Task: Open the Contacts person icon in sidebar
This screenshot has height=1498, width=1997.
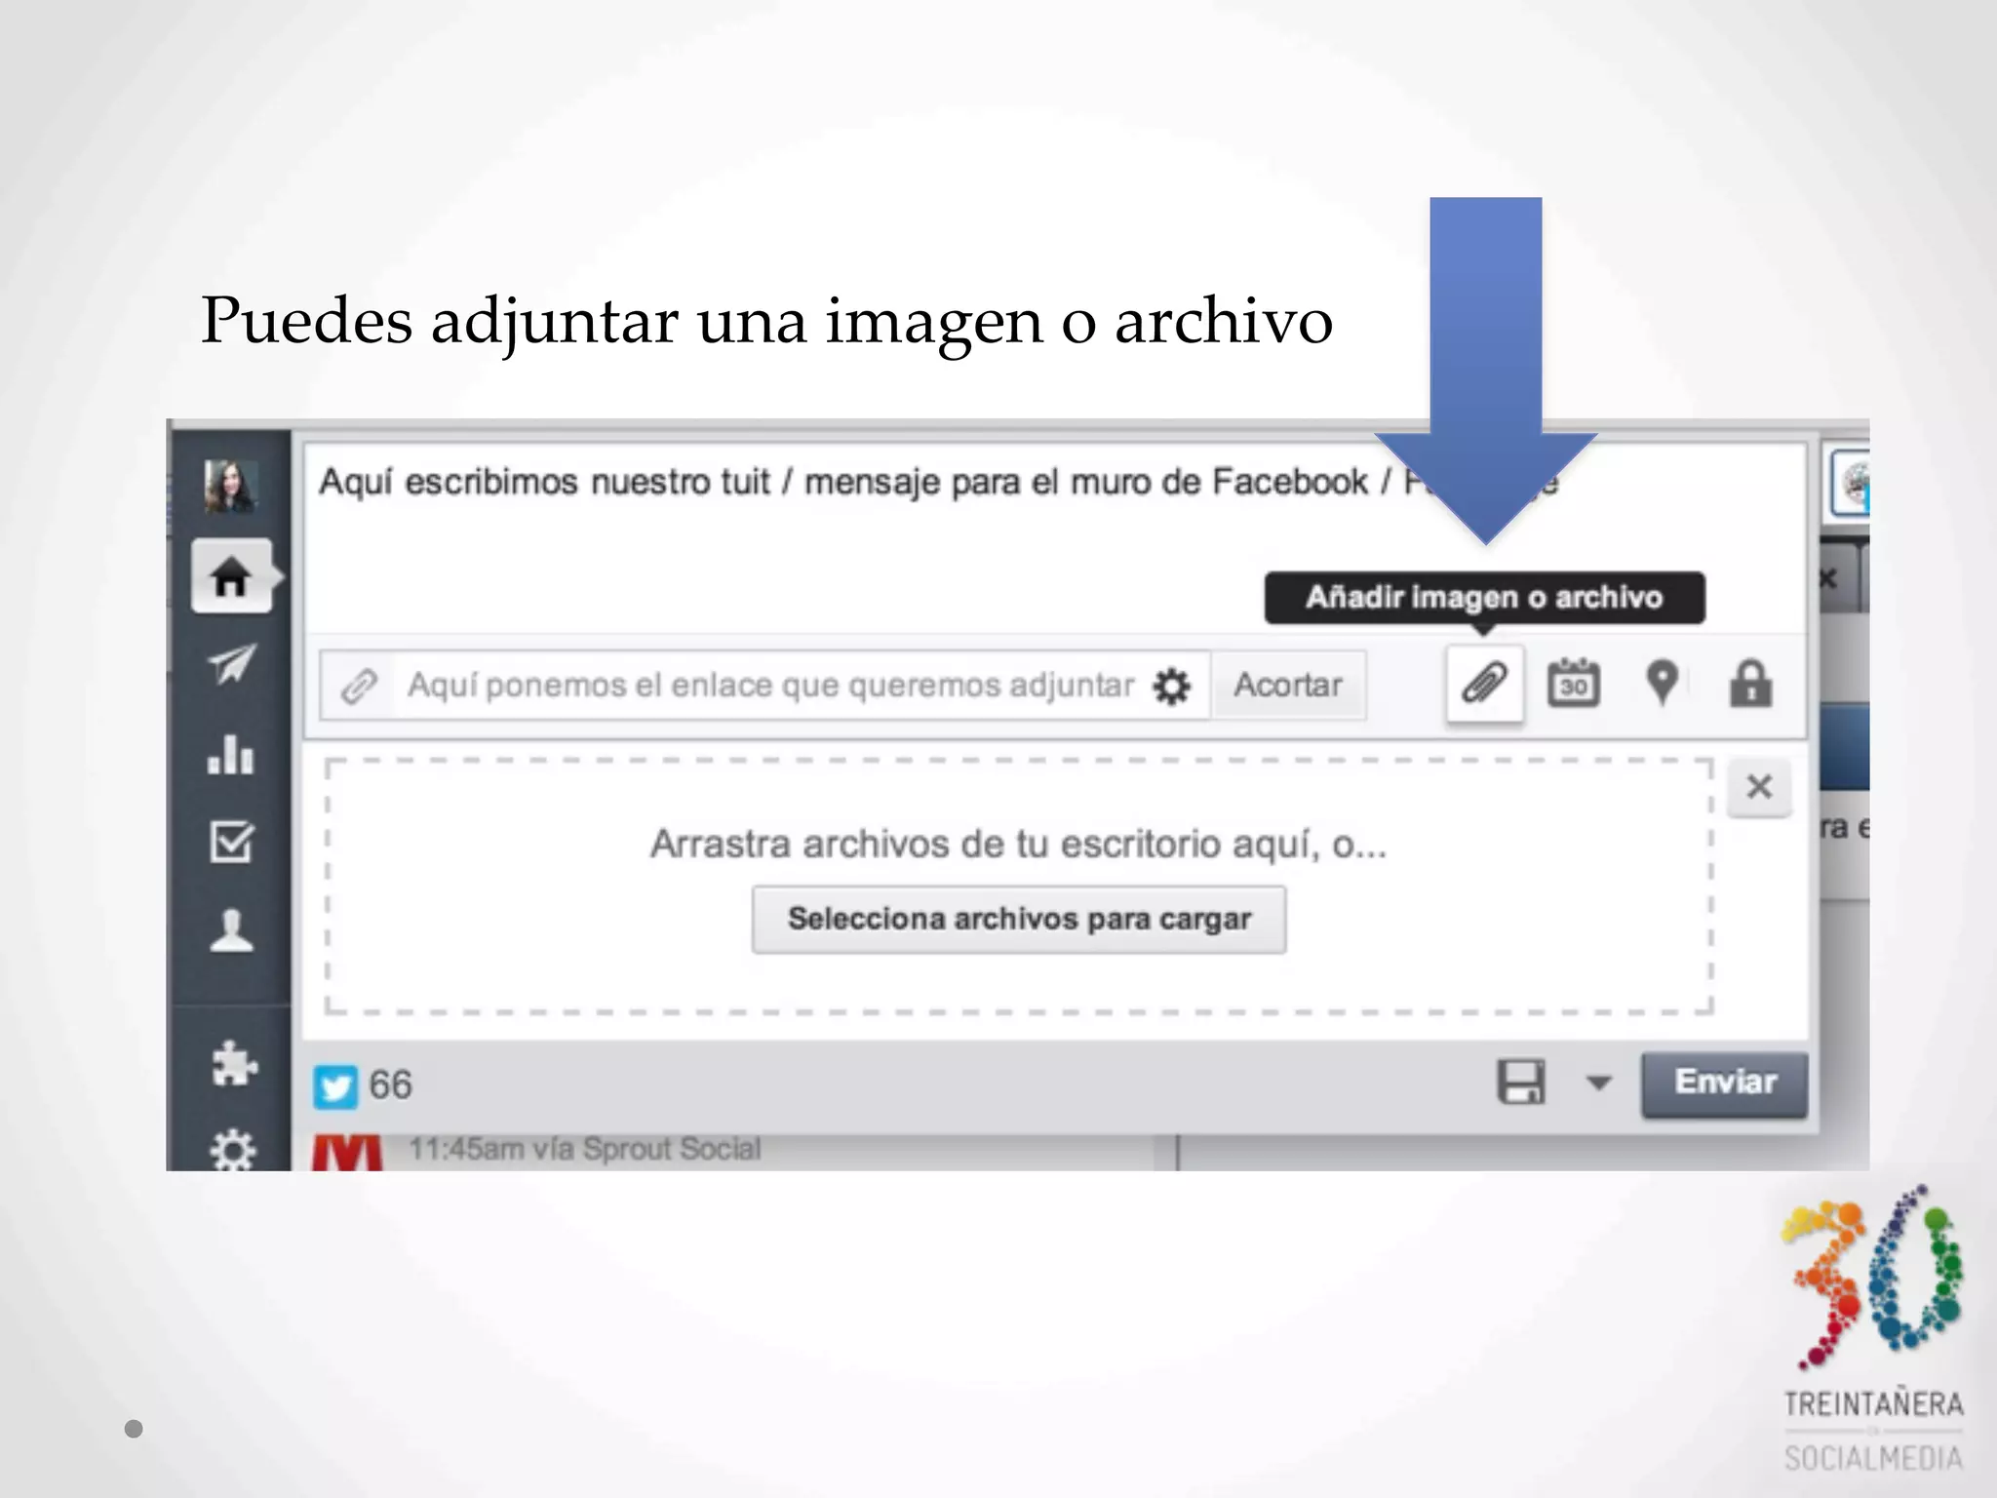Action: [231, 929]
